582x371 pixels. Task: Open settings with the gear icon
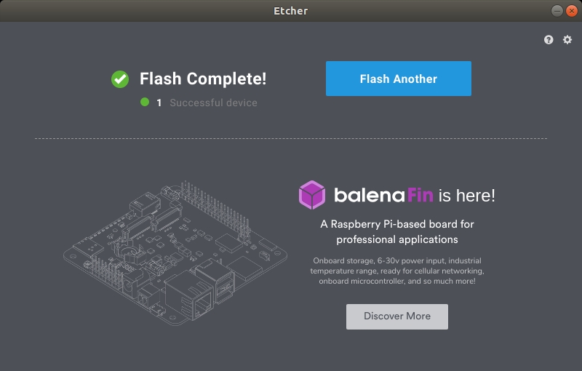tap(567, 40)
